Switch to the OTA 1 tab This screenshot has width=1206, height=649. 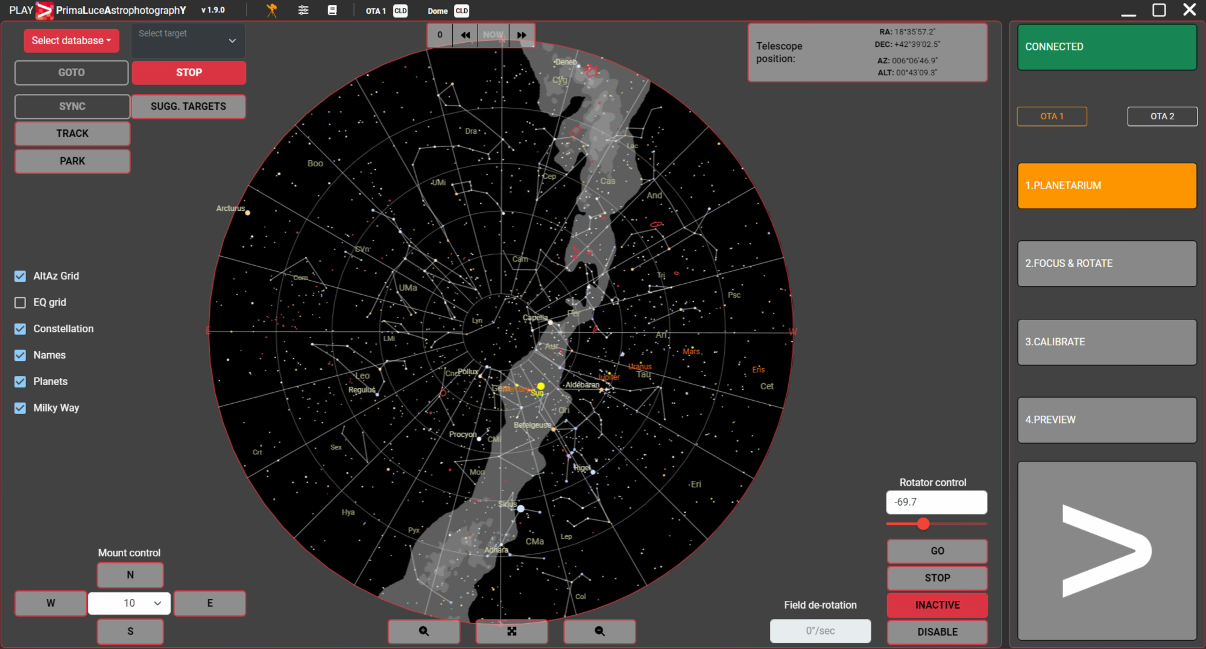point(1052,116)
